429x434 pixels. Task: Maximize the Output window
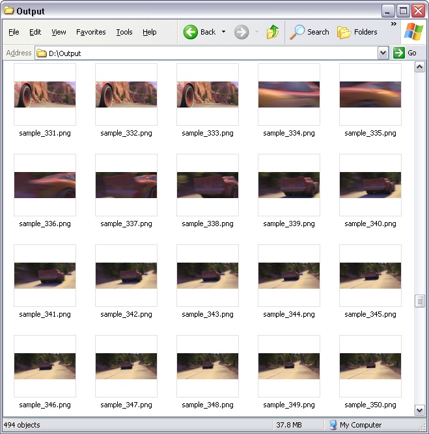[x=403, y=11]
